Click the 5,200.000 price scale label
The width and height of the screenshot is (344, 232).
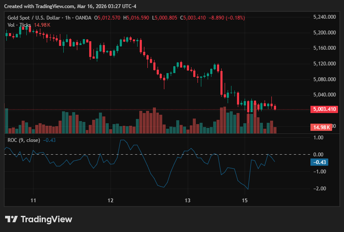coord(324,33)
